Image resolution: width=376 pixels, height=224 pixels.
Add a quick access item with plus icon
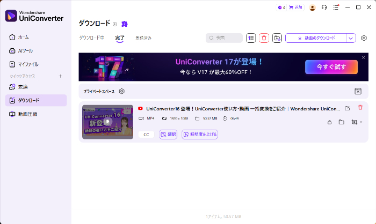[60, 76]
